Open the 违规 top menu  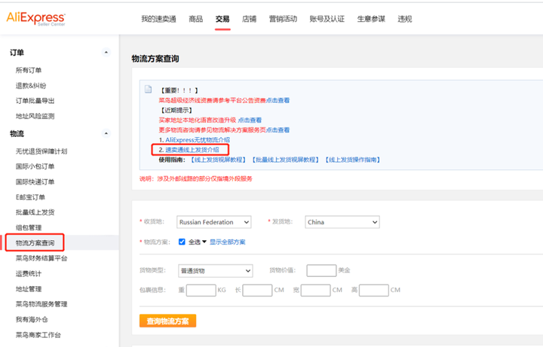pyautogui.click(x=404, y=19)
